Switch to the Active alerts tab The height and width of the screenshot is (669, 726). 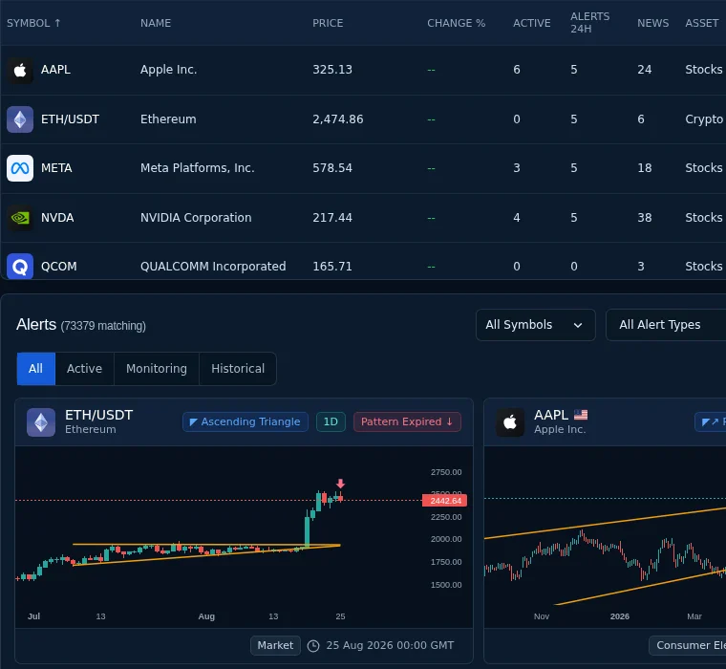(x=84, y=369)
